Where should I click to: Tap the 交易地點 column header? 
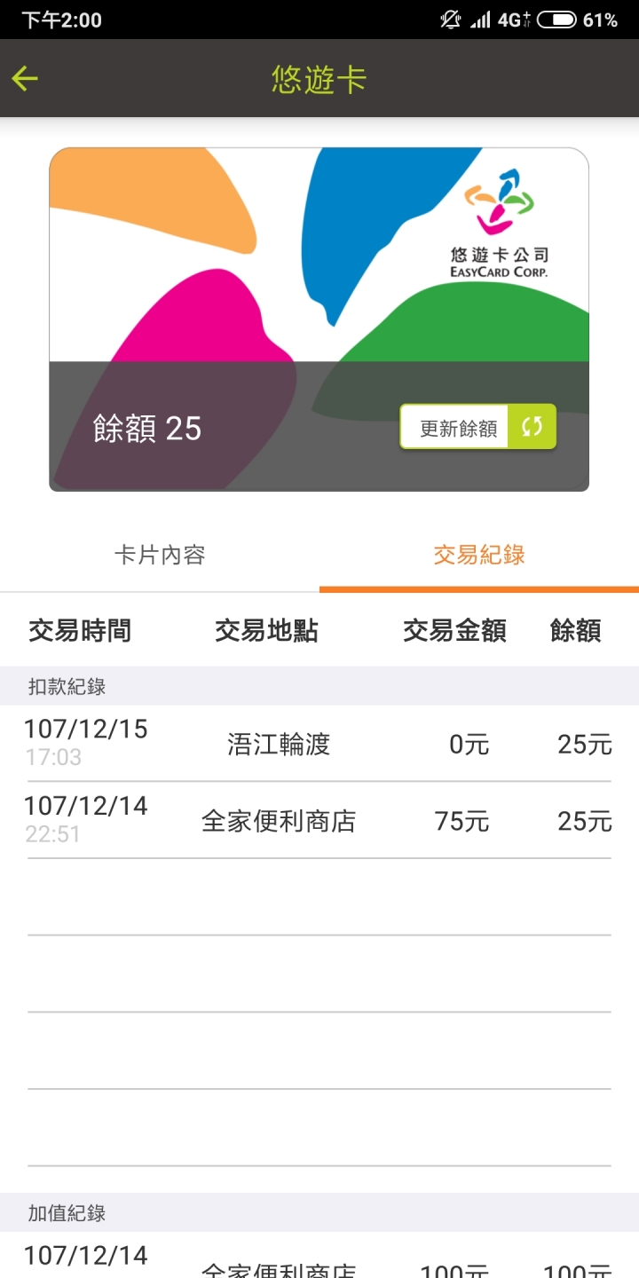pyautogui.click(x=266, y=631)
